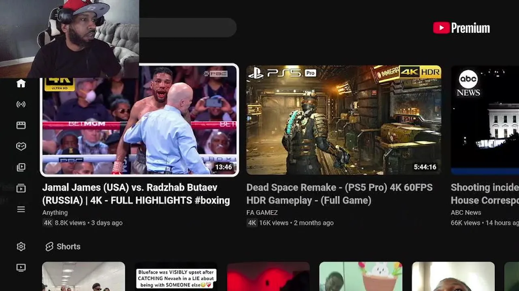Click the 5:44:16 duration badge
The width and height of the screenshot is (519, 291).
click(x=425, y=167)
